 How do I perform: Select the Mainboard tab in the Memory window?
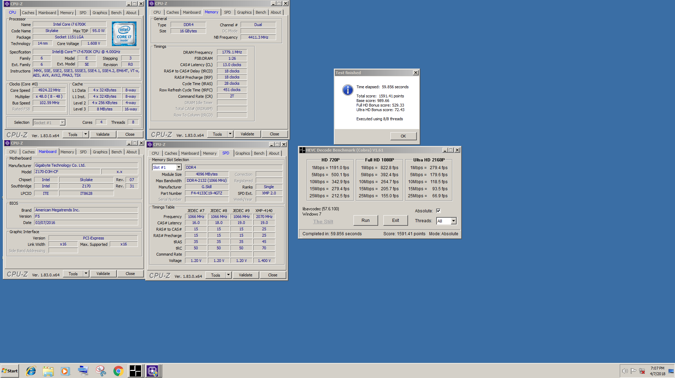point(192,12)
